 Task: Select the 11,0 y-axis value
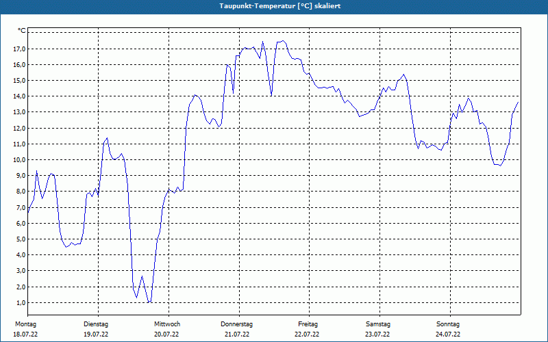(19, 144)
